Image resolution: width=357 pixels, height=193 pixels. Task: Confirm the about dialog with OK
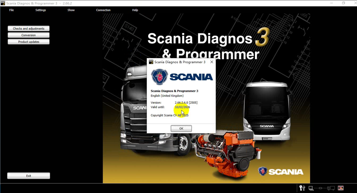pos(181,129)
